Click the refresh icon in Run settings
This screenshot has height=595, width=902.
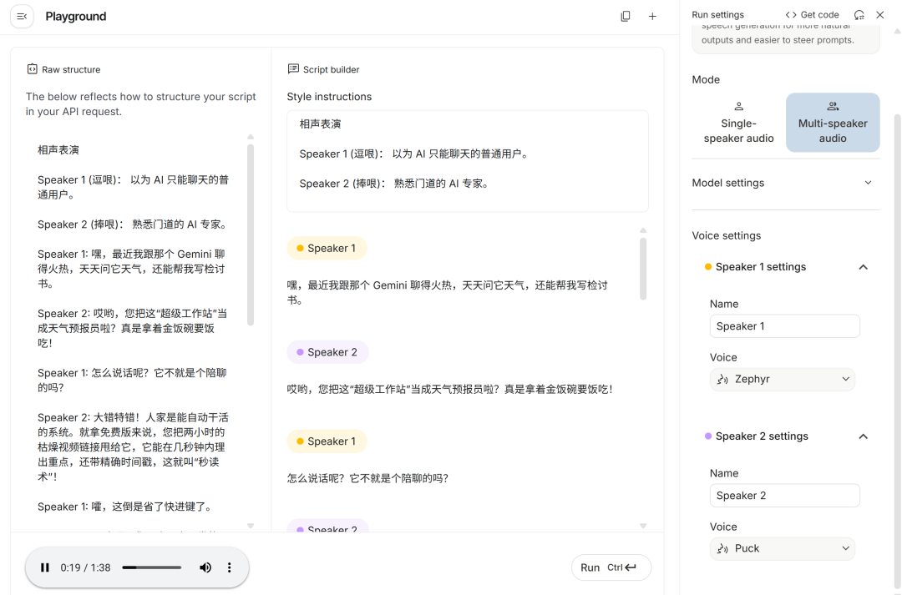[x=859, y=15]
